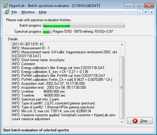Click the Details scrollbar thumb

coord(122,87)
